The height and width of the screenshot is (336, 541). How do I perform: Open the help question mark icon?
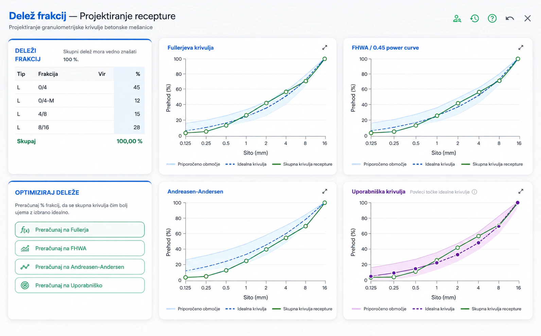tap(492, 18)
